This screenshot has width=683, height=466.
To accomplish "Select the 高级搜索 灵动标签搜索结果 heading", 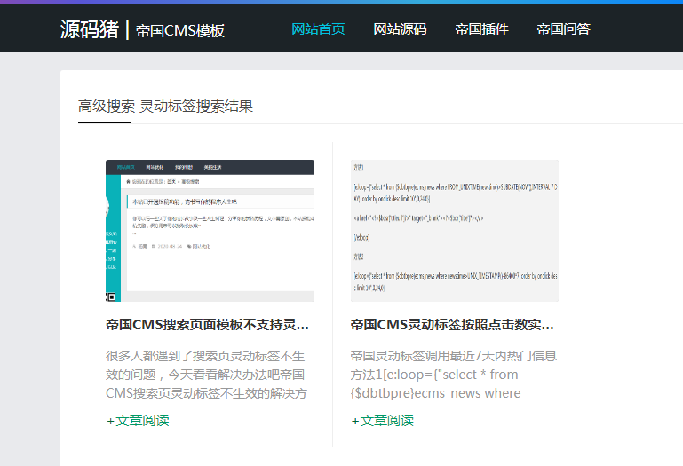I will tap(165, 107).
